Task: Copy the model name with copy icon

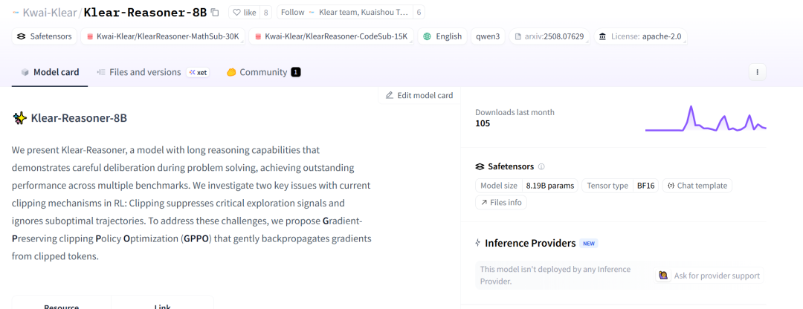Action: point(215,13)
